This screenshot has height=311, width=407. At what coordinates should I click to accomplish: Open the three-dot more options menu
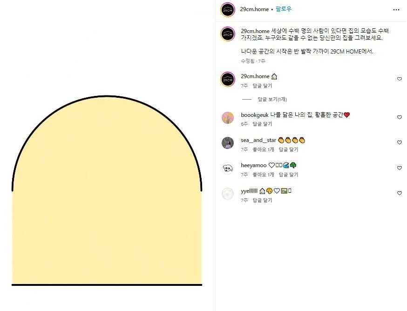pyautogui.click(x=396, y=10)
